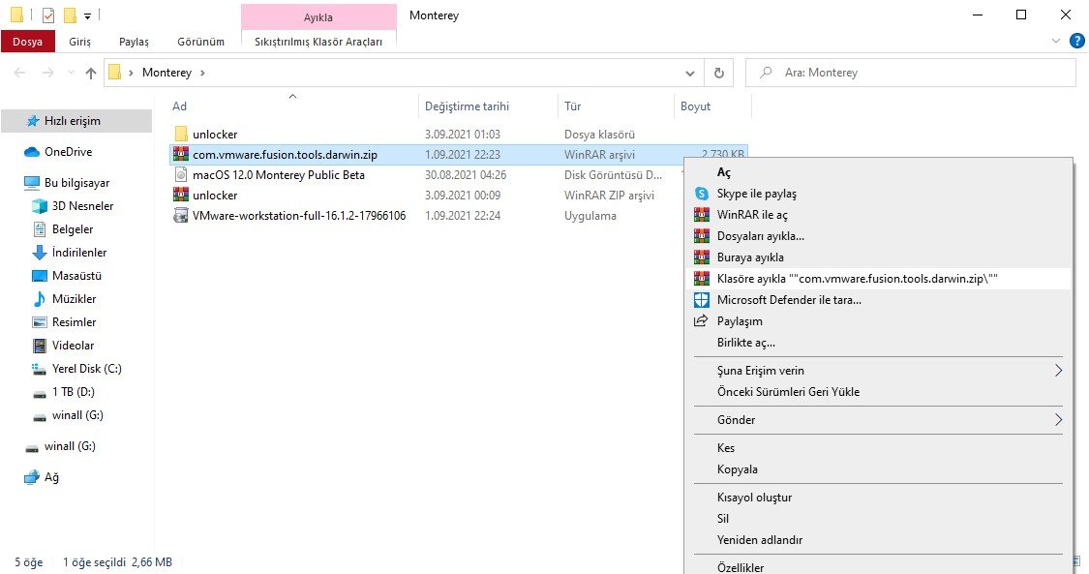1089x574 pixels.
Task: Click the 'Ara: Monterey' search box
Action: 911,73
